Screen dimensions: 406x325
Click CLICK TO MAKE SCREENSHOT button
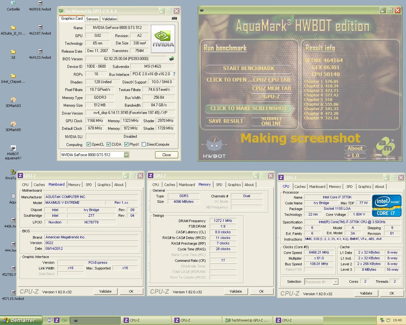(248, 109)
